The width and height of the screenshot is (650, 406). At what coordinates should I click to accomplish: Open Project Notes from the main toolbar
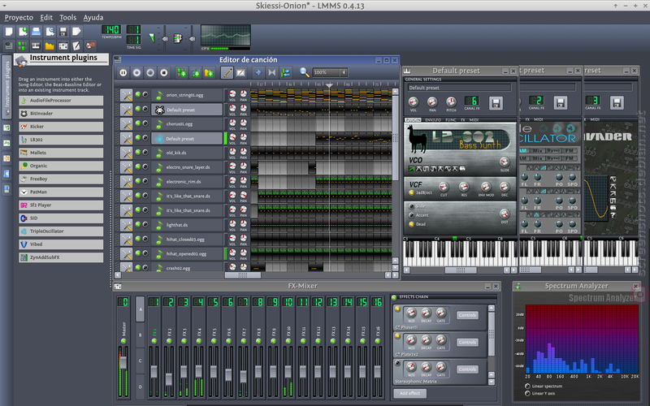76,45
